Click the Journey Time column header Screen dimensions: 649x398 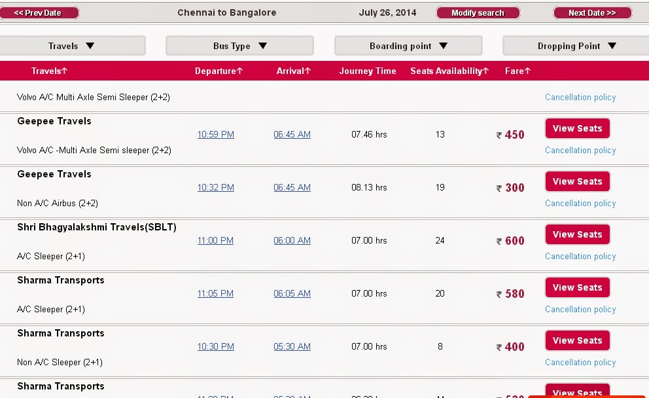tap(367, 71)
